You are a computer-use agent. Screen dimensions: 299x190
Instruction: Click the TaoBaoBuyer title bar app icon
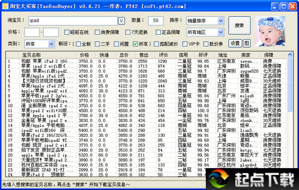click(x=5, y=6)
